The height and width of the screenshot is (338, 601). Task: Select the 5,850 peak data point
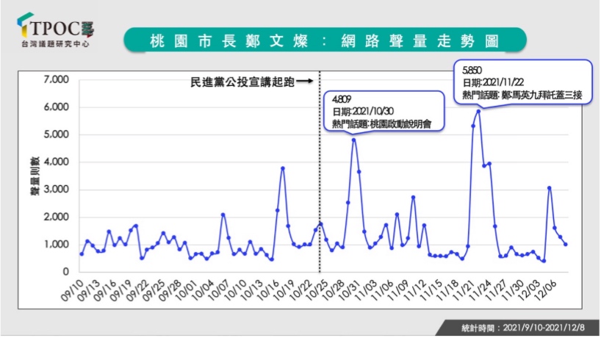pos(478,111)
